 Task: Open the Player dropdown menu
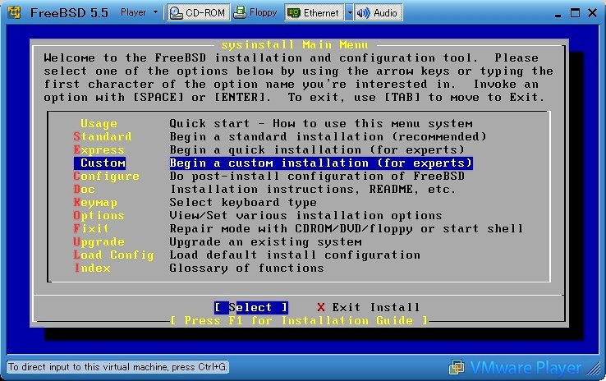coord(139,12)
